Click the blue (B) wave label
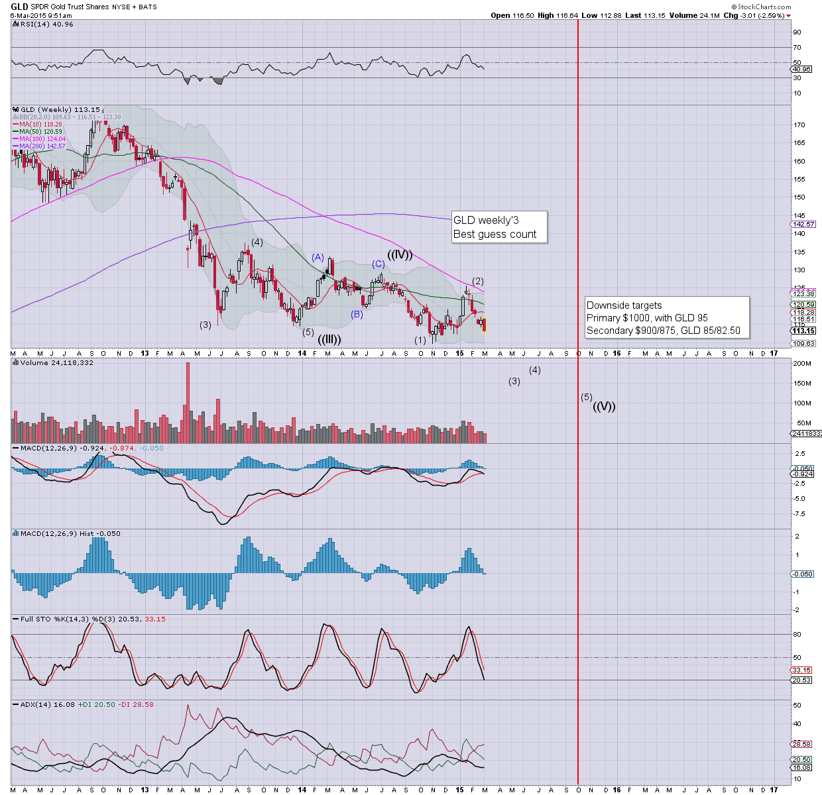Screen dimensions: 822x795 coord(357,314)
